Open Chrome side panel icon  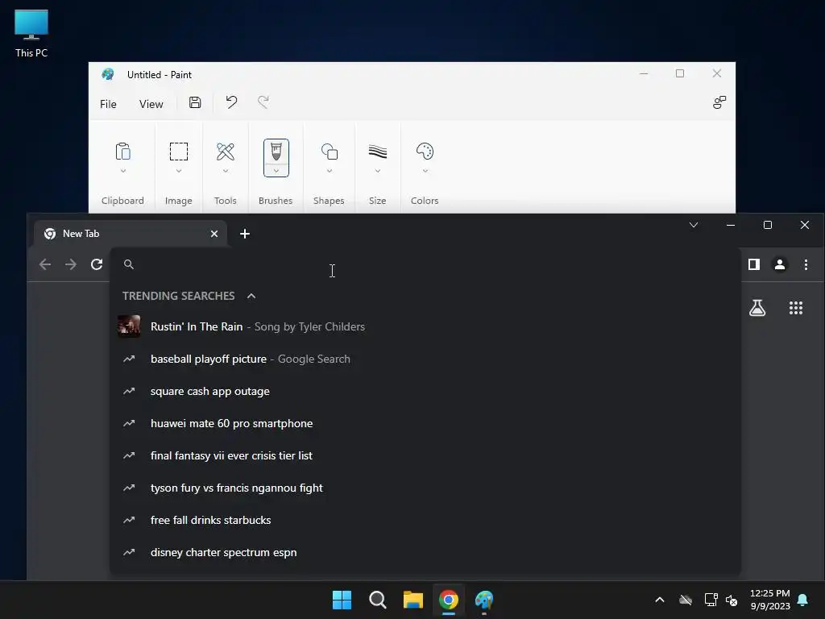tap(754, 264)
